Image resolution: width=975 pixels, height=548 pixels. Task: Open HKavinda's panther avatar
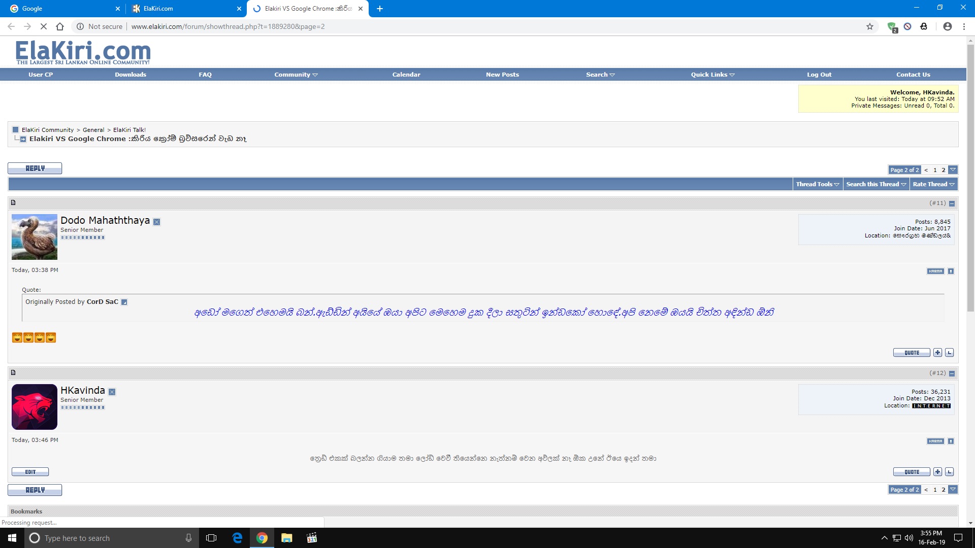[35, 407]
